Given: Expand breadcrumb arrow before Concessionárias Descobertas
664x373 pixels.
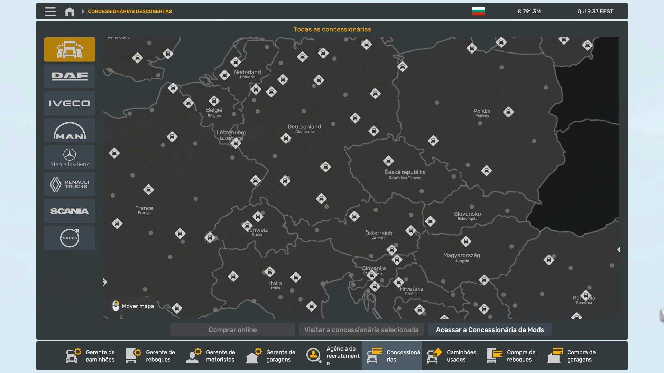Looking at the screenshot, I should [83, 11].
